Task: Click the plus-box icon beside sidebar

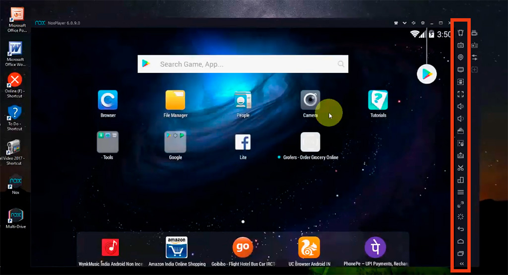Action: 474,69
